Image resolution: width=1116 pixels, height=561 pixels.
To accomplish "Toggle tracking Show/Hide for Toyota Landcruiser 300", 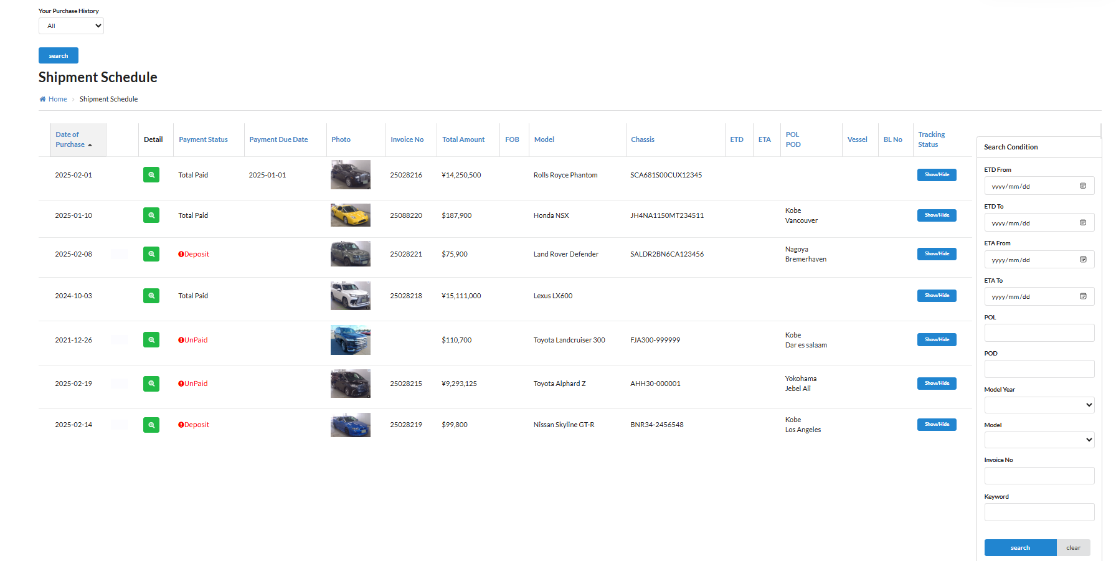I will 937,340.
